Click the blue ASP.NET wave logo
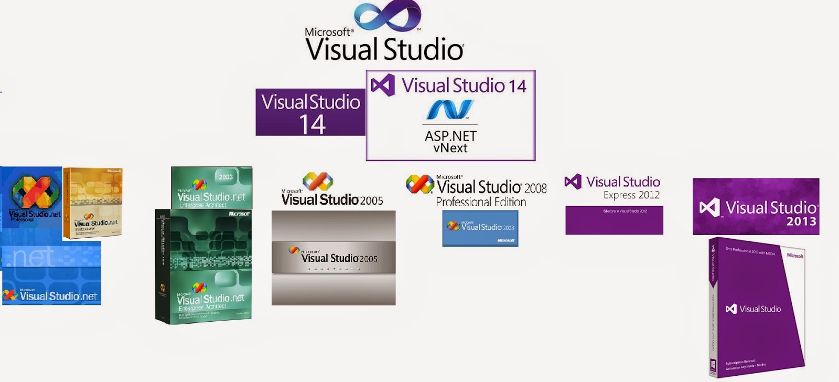 pyautogui.click(x=450, y=110)
